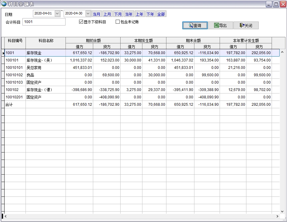Image resolution: width=287 pixels, height=222 pixels.
Task: Click the 关闭 (Close) door icon button
Action: [x=246, y=26]
